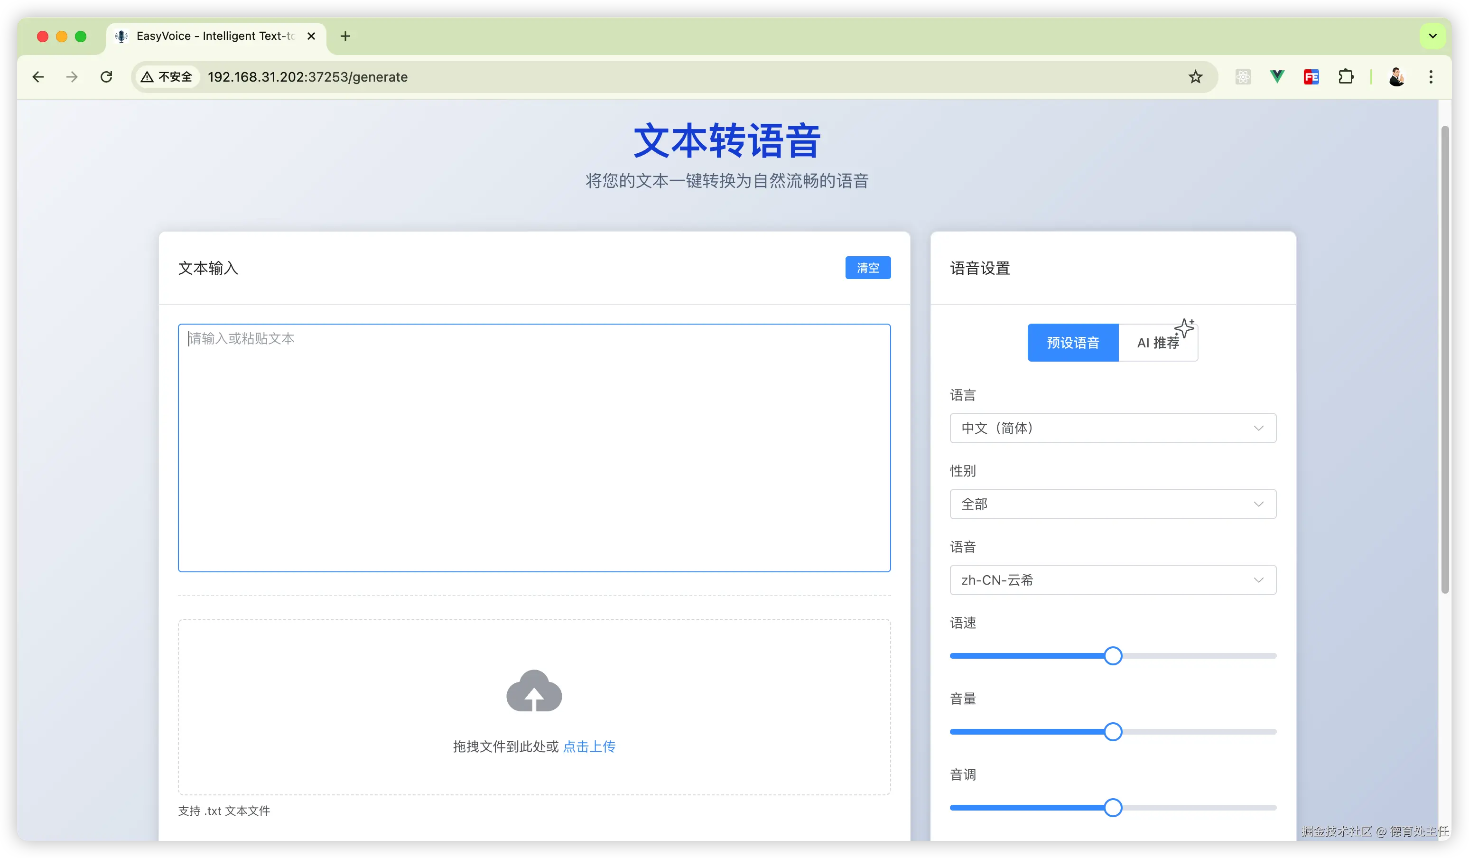1469x858 pixels.
Task: Click the 点击上传 link
Action: tap(589, 746)
